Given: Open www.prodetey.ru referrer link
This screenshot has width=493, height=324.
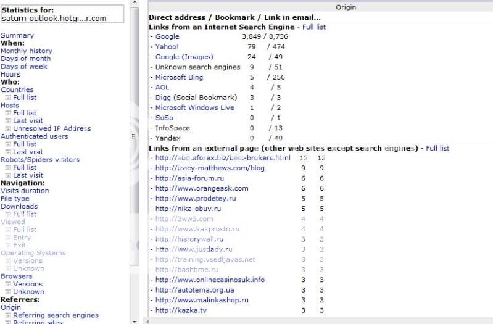Looking at the screenshot, I should point(196,199).
